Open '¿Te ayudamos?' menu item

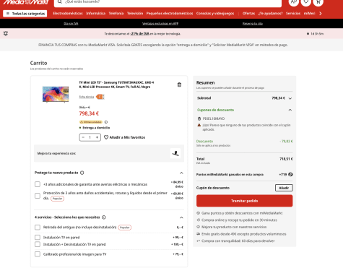coord(270,13)
